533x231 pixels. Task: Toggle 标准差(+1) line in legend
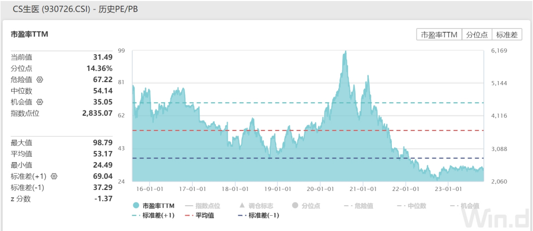pos(154,215)
